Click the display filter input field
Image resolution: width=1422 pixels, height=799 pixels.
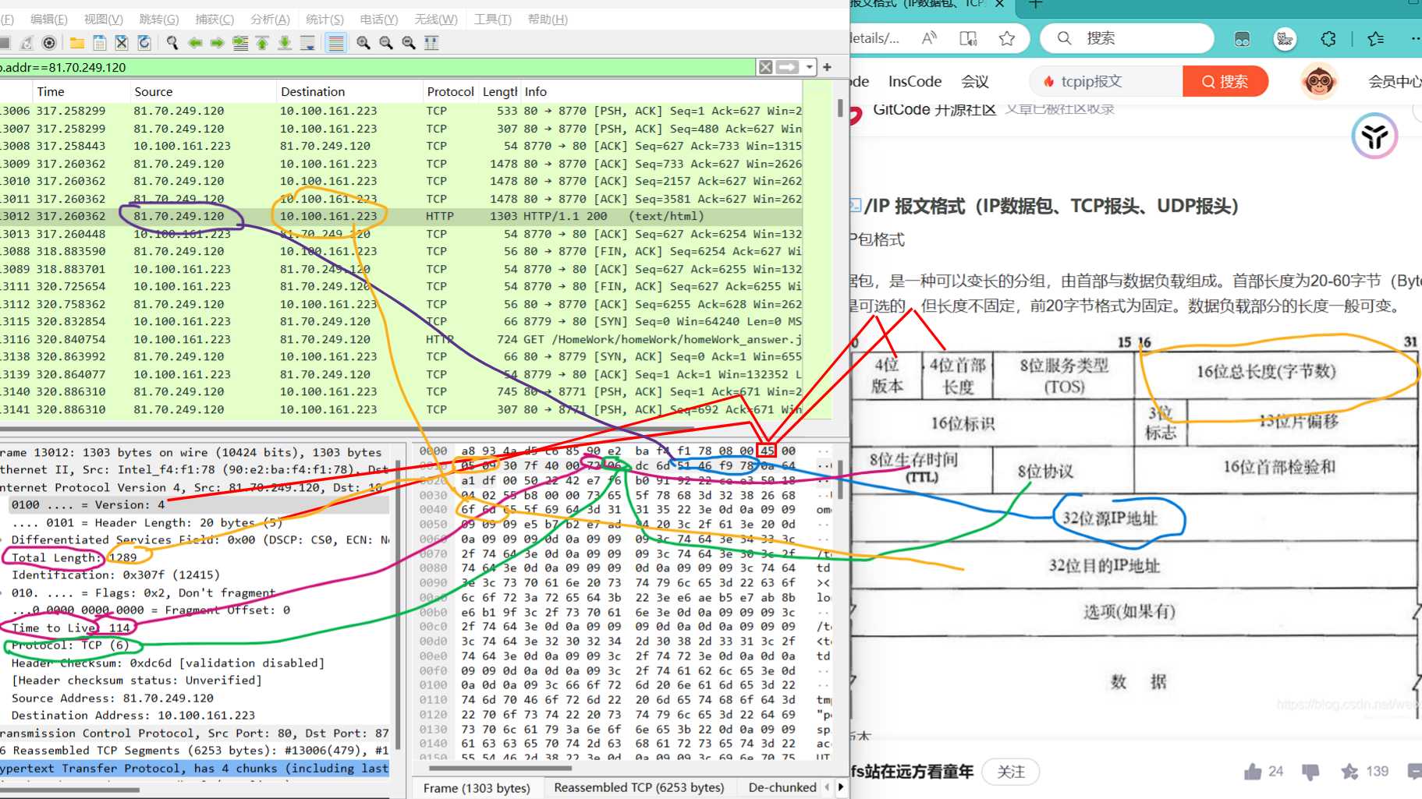click(378, 67)
